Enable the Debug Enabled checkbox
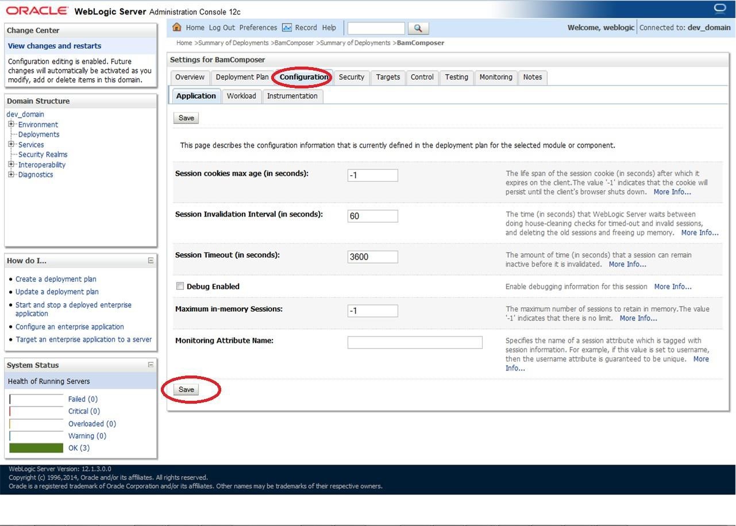The height and width of the screenshot is (526, 736). coord(180,286)
